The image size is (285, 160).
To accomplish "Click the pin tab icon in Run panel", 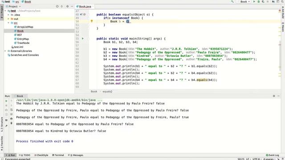I will tap(6, 126).
